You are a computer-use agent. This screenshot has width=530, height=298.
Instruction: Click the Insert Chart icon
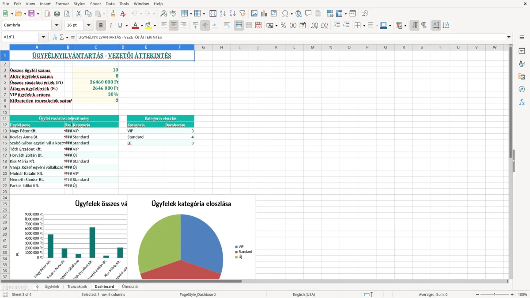click(x=264, y=14)
